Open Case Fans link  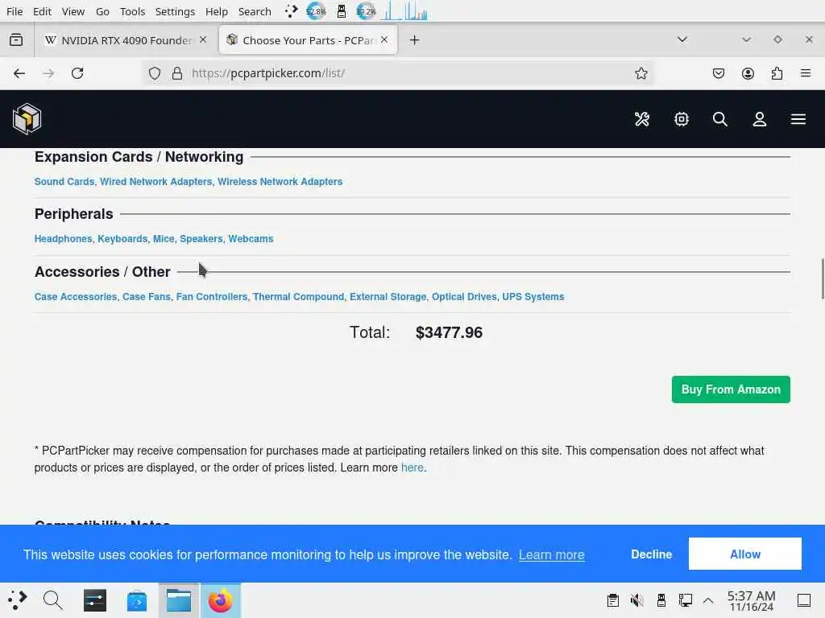click(147, 297)
